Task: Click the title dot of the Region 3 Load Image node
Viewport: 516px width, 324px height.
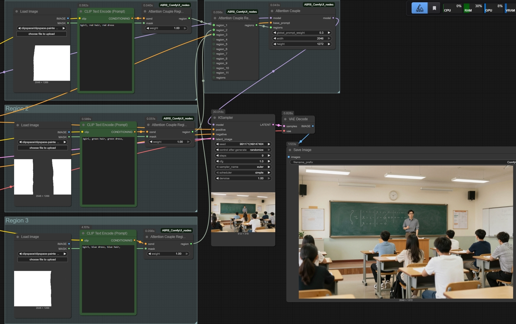Action: click(x=18, y=237)
